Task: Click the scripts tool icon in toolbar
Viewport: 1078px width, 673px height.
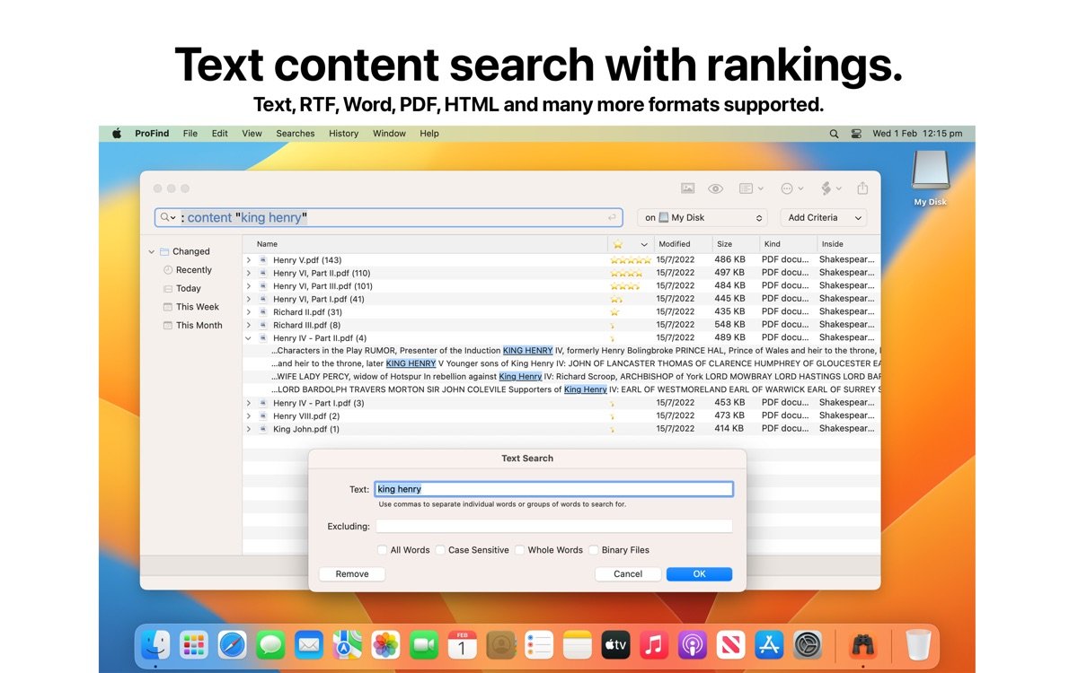Action: (826, 188)
